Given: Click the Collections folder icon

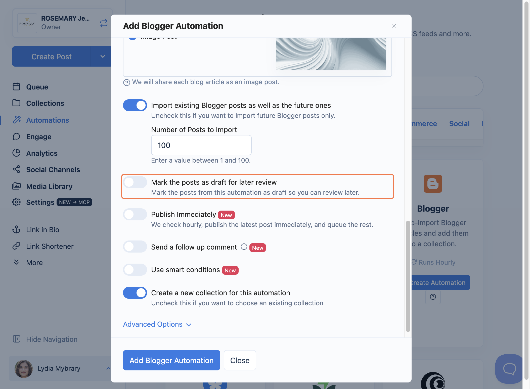Looking at the screenshot, I should 16,103.
